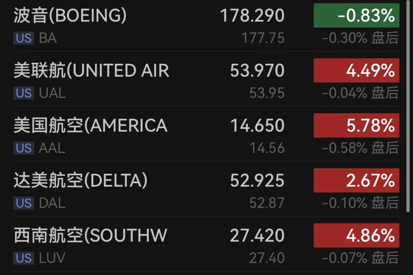This screenshot has width=413, height=275.
Task: Click the US market badge beside AAL
Action: click(x=24, y=148)
